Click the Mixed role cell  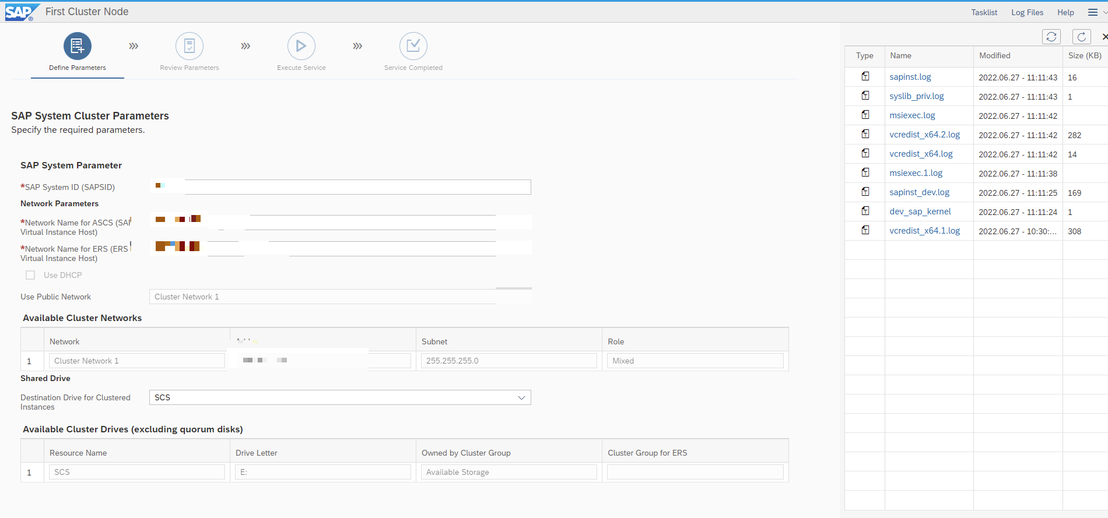[695, 361]
